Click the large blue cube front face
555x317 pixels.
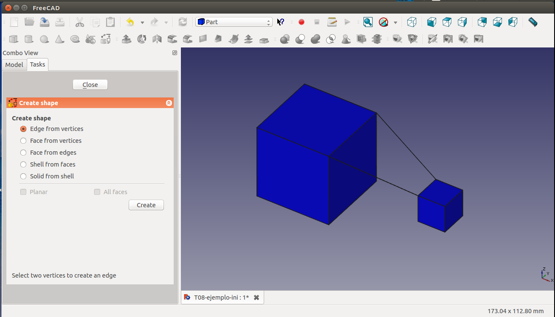click(x=292, y=176)
